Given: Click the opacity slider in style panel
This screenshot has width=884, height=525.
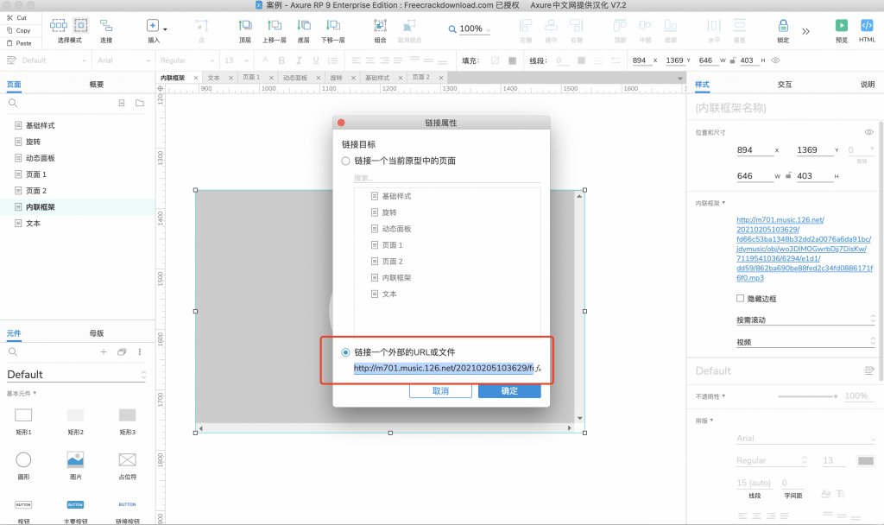Looking at the screenshot, I should click(x=806, y=395).
